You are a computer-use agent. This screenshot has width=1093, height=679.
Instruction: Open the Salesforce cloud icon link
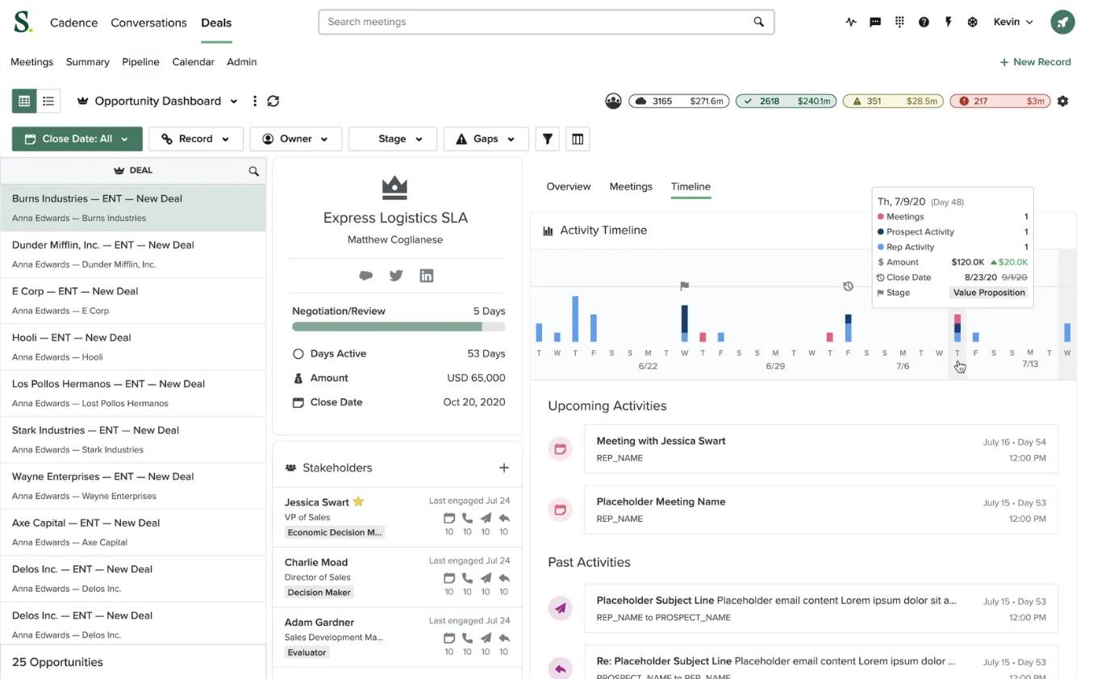coord(365,276)
